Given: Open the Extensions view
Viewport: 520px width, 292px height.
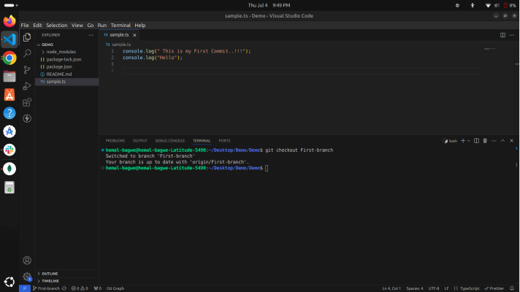Looking at the screenshot, I should [x=27, y=102].
